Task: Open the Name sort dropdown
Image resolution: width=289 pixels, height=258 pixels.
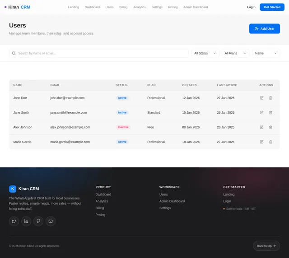Action: point(266,53)
